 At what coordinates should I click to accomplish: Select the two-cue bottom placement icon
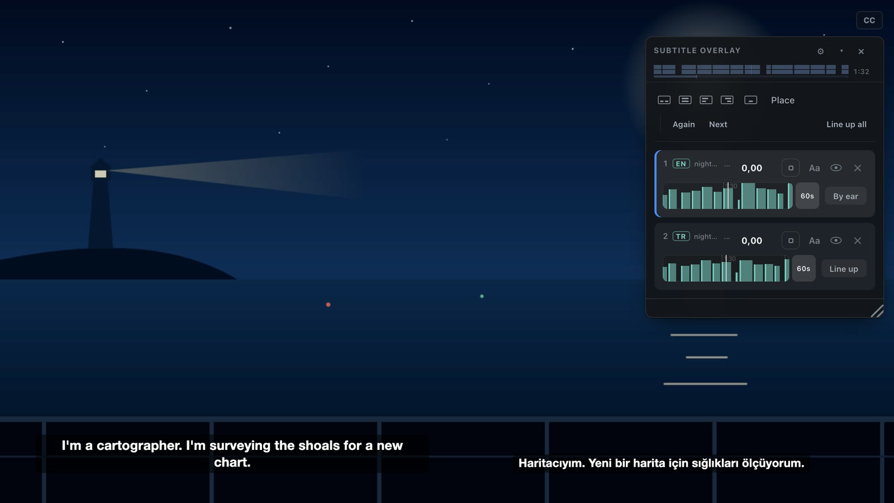[664, 100]
